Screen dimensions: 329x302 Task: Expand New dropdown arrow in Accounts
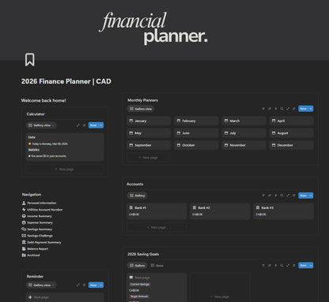(x=311, y=196)
